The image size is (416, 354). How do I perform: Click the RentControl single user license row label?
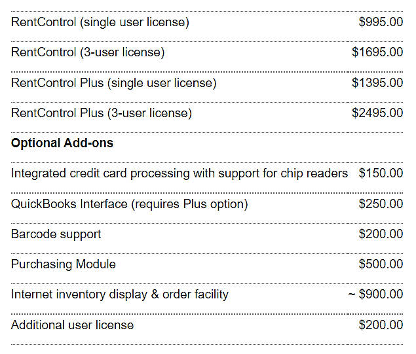pyautogui.click(x=100, y=22)
